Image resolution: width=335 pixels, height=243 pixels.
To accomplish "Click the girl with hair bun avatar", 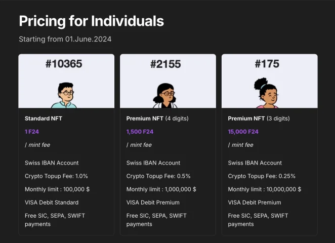I will click(266, 93).
